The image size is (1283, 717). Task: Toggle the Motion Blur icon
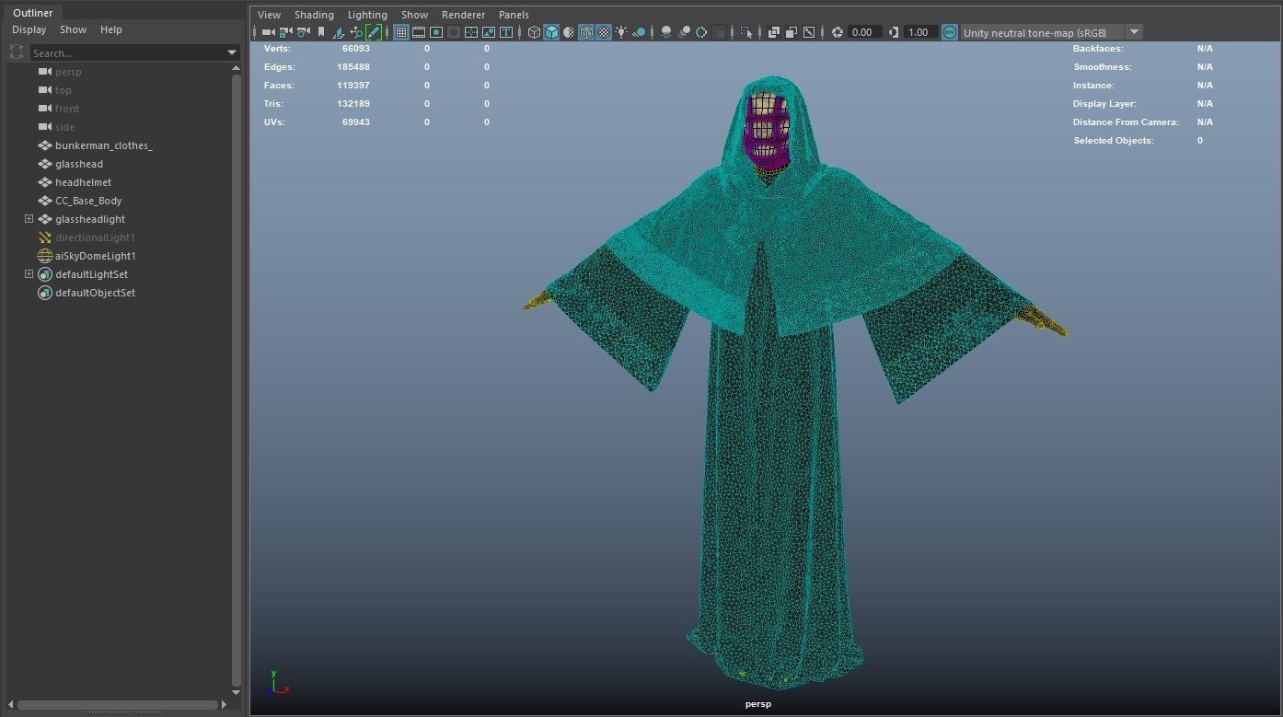tap(684, 32)
